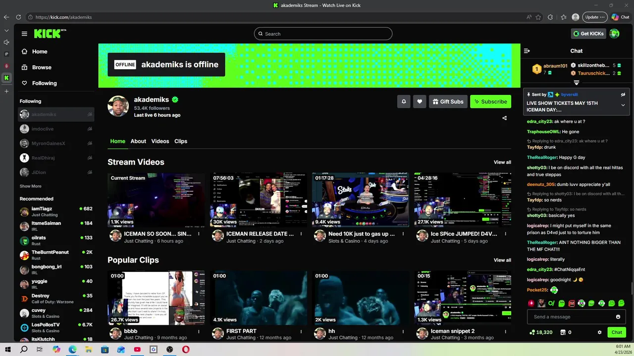Open the Opera icon in taskbar
This screenshot has height=356, width=634.
coord(186,350)
